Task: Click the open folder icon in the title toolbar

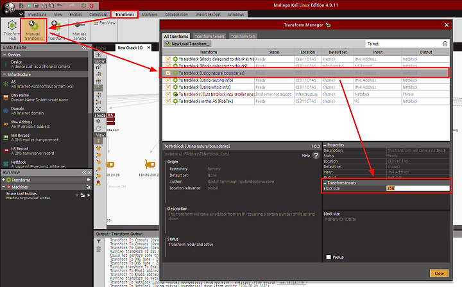Action: tap(36, 5)
